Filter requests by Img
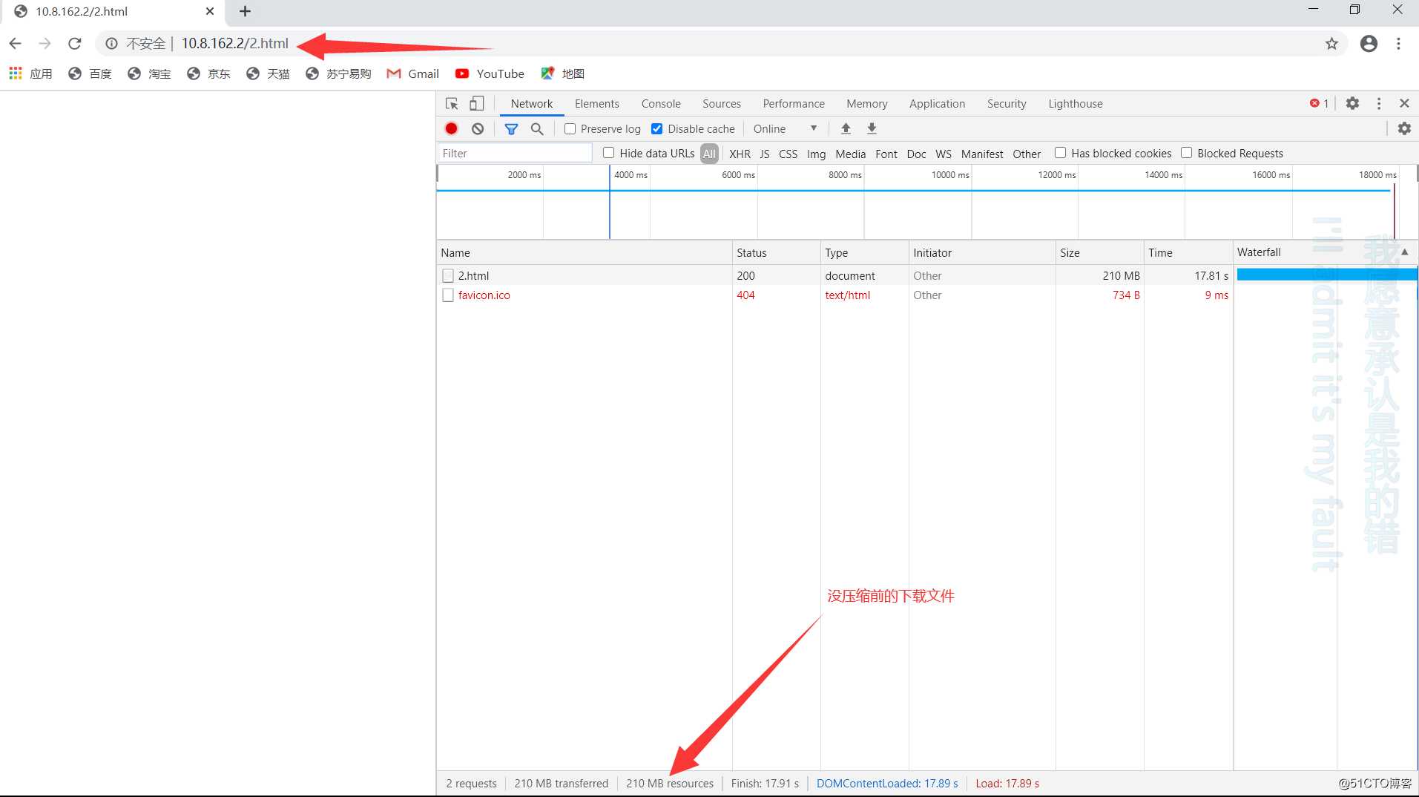The width and height of the screenshot is (1419, 797). click(816, 154)
